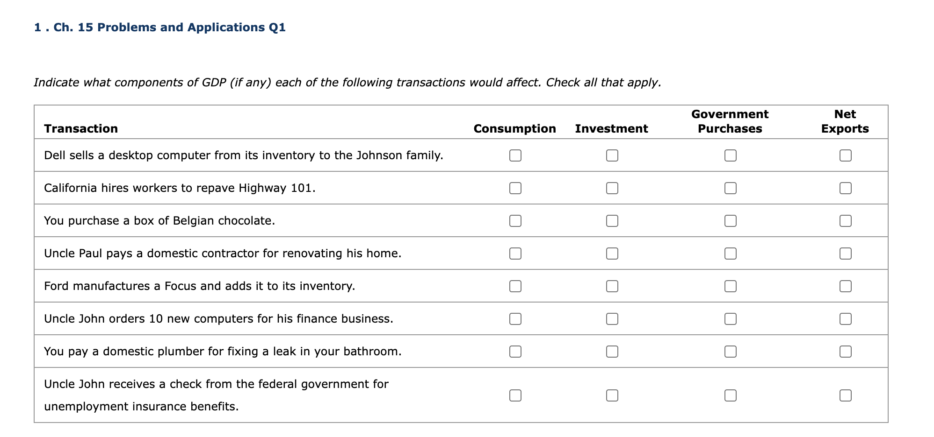Check Net Exports for Ford Focus row
934x437 pixels.
[845, 286]
